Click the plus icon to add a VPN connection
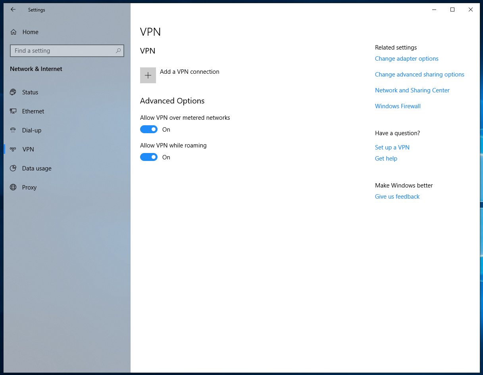The width and height of the screenshot is (483, 375). click(x=148, y=75)
